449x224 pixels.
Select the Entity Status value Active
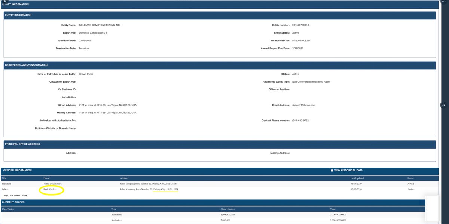[296, 33]
